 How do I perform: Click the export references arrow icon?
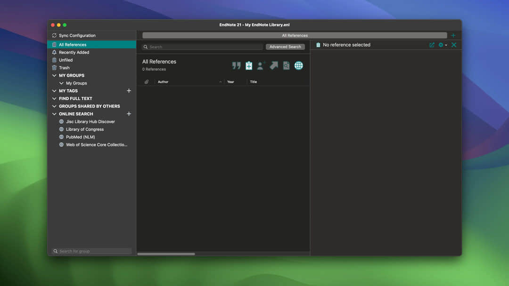(274, 65)
